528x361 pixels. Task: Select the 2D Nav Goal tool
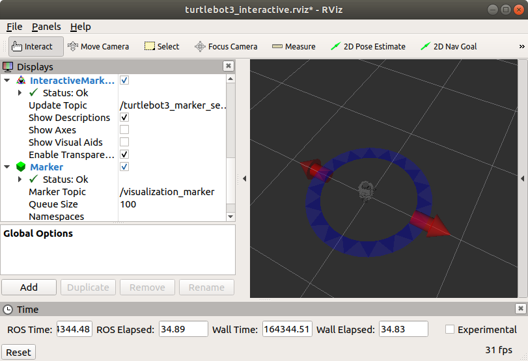tap(449, 46)
